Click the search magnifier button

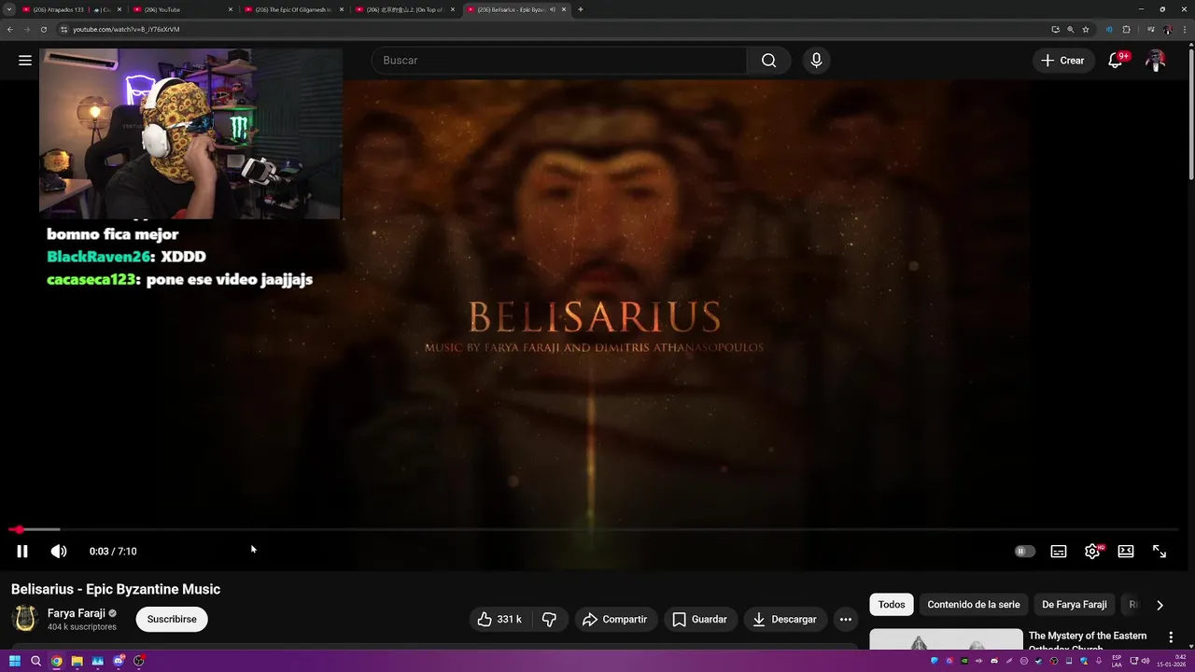click(x=768, y=60)
